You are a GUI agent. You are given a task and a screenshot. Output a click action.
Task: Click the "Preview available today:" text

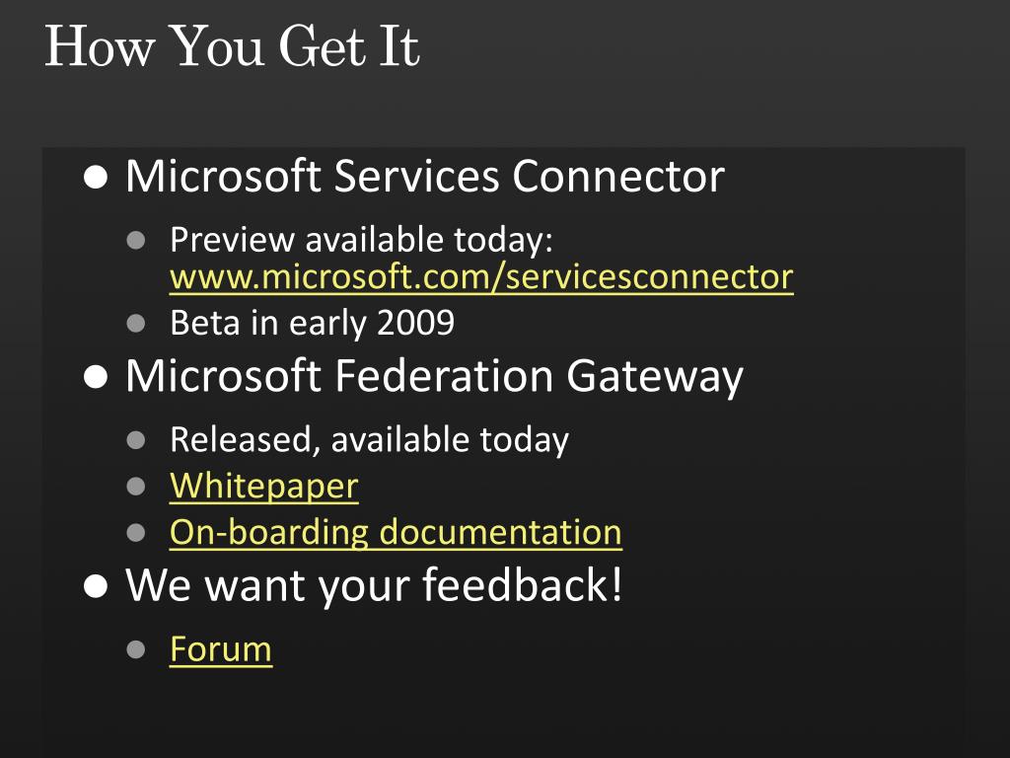pyautogui.click(x=361, y=241)
